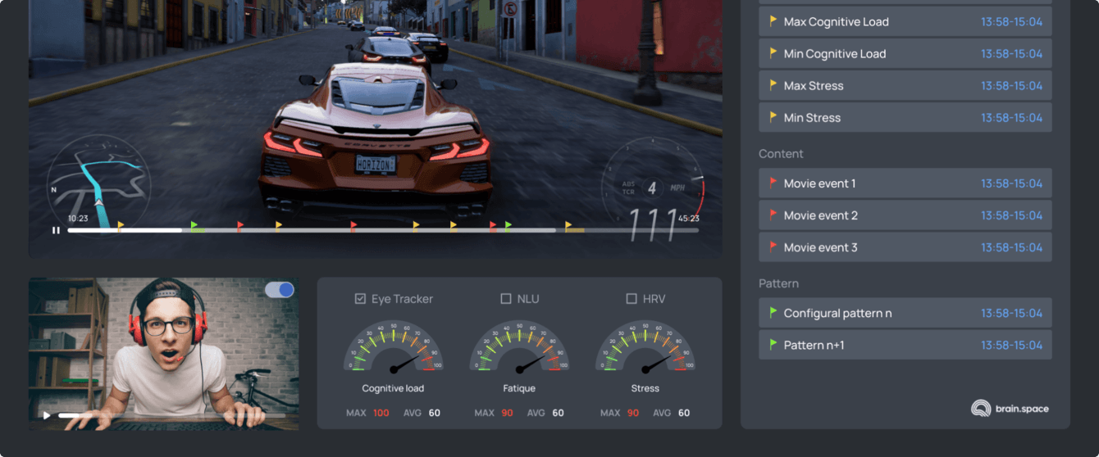Open the Max Cognitive Load time range 13:58-15:04
Screen dimensions: 1099x457
pos(1011,22)
